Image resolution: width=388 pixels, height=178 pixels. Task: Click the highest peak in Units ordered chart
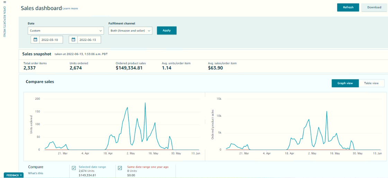145,103
